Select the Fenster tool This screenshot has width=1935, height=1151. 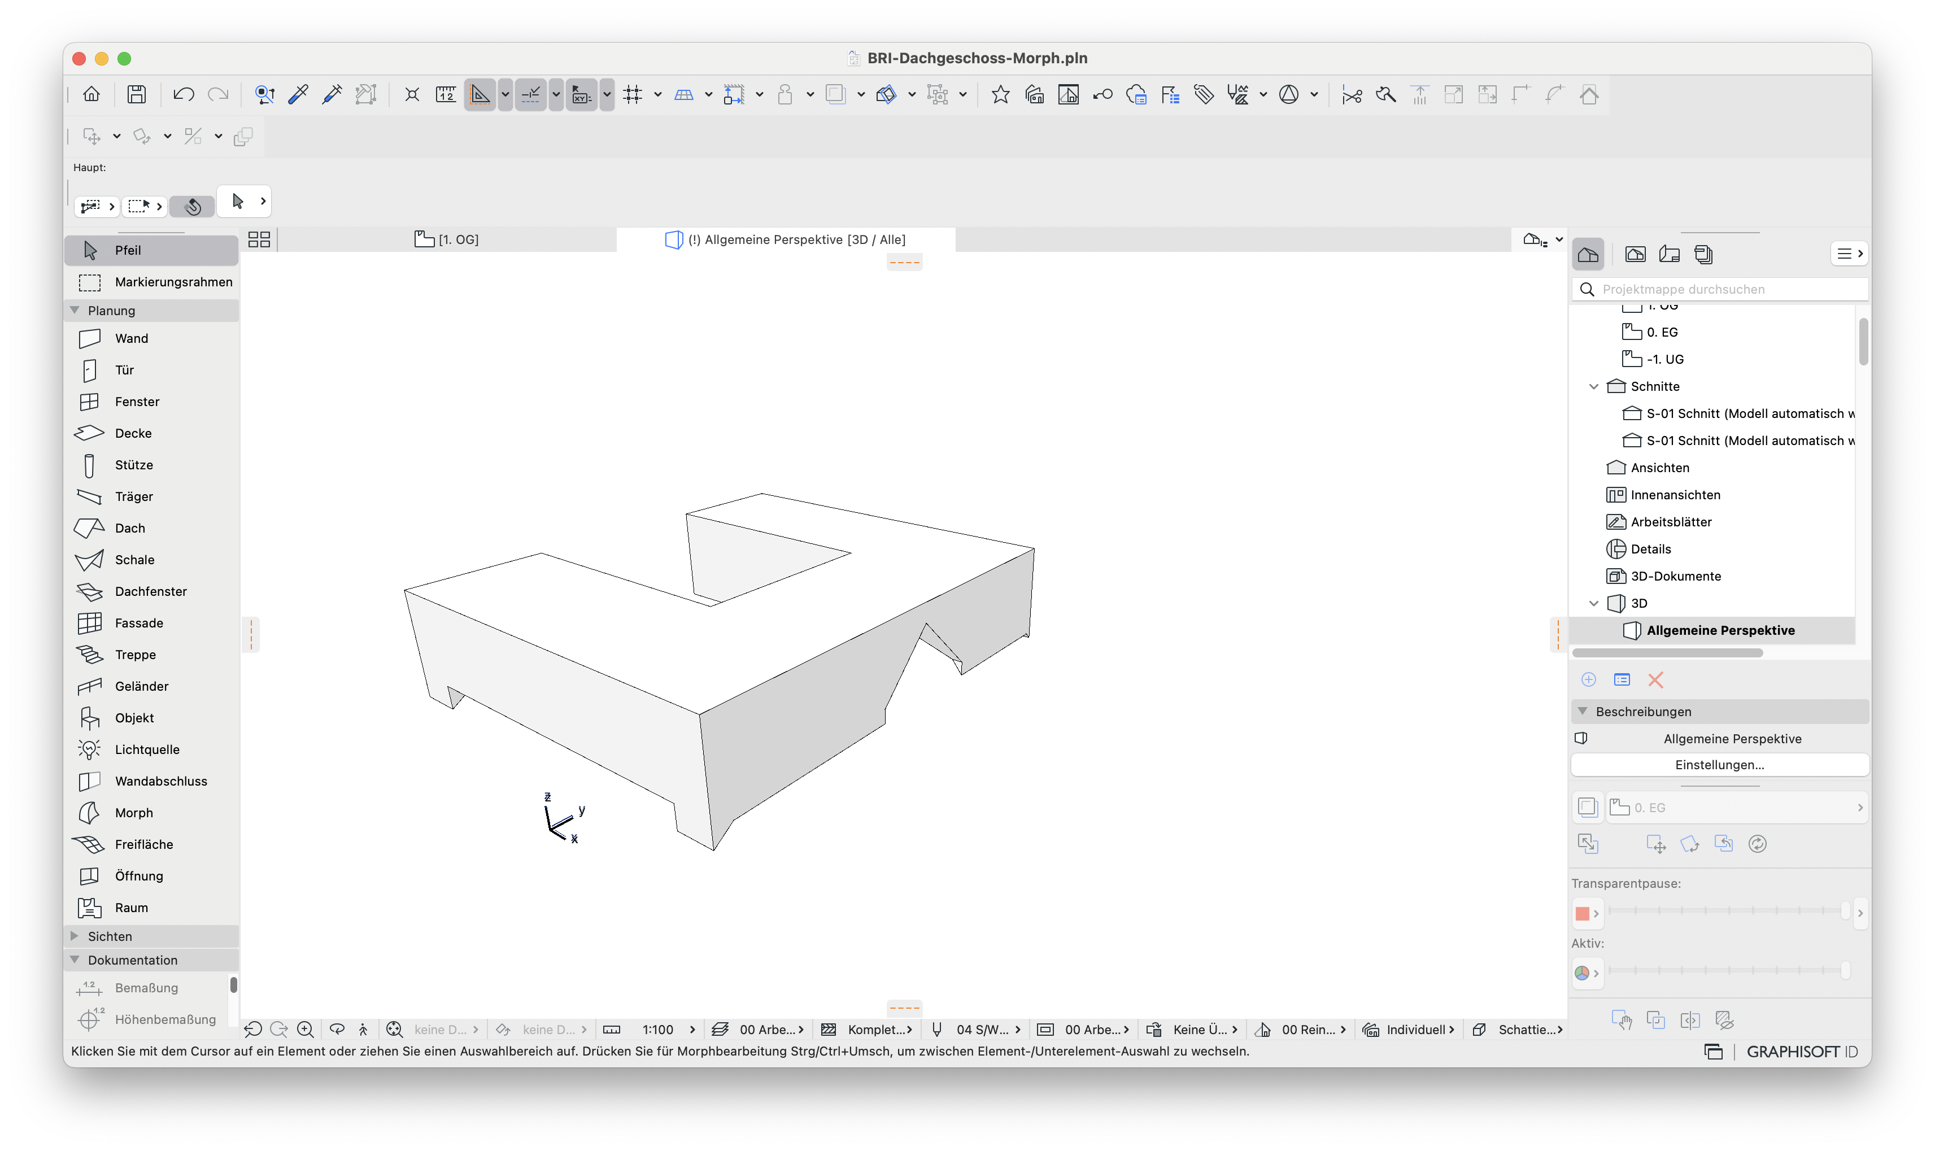(x=151, y=402)
